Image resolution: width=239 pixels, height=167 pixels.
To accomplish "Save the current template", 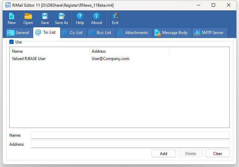I will [45, 19].
